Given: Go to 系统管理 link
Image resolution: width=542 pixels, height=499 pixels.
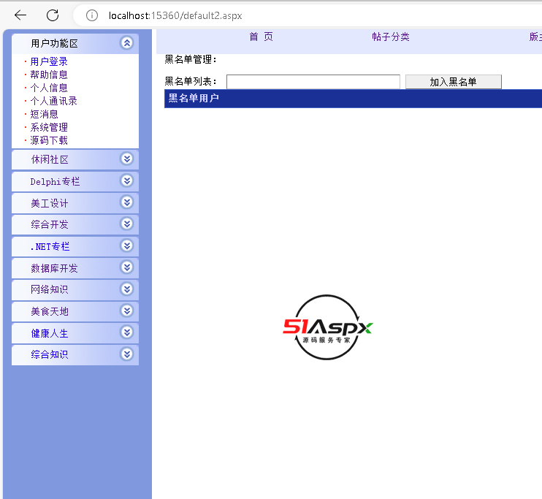Looking at the screenshot, I should [x=49, y=127].
